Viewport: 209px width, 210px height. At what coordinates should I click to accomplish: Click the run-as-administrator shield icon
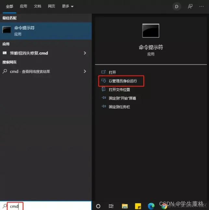[103, 80]
